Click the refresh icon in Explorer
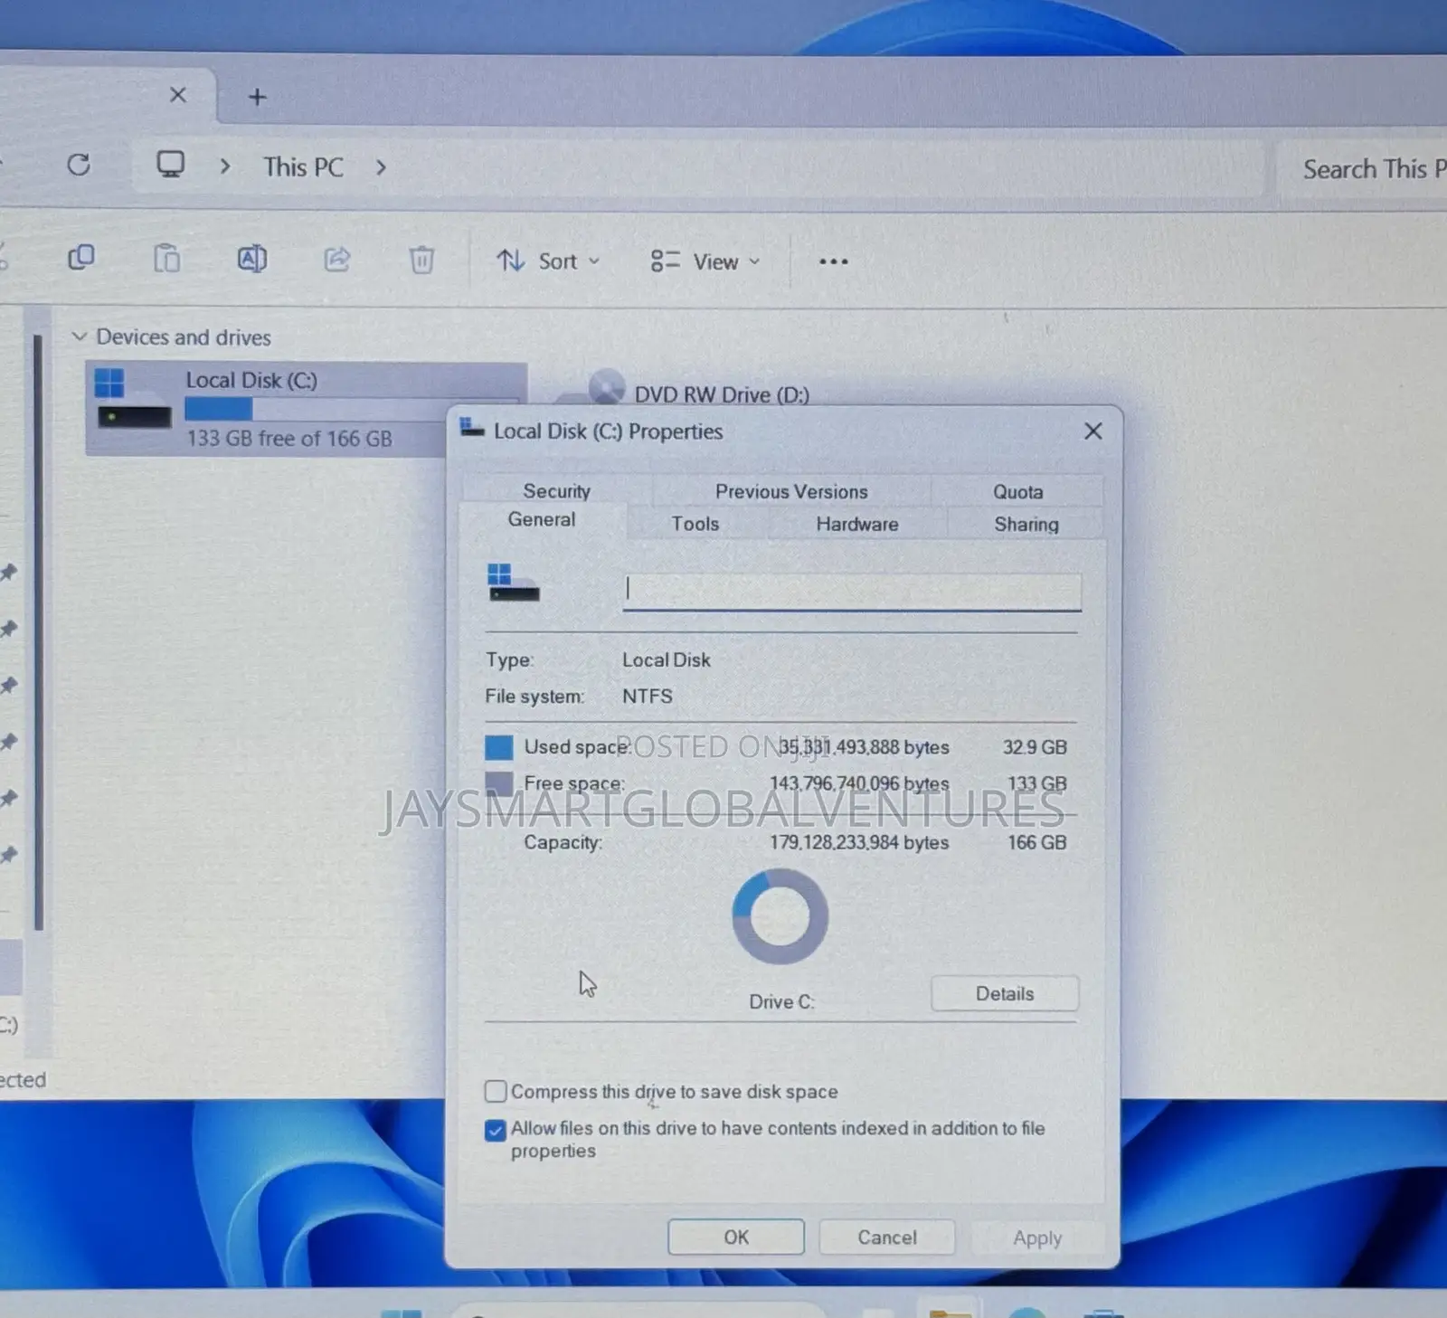Image resolution: width=1447 pixels, height=1318 pixels. [x=79, y=165]
